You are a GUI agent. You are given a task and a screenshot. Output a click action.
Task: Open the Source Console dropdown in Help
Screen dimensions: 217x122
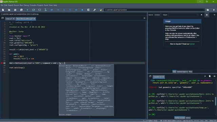(158, 15)
